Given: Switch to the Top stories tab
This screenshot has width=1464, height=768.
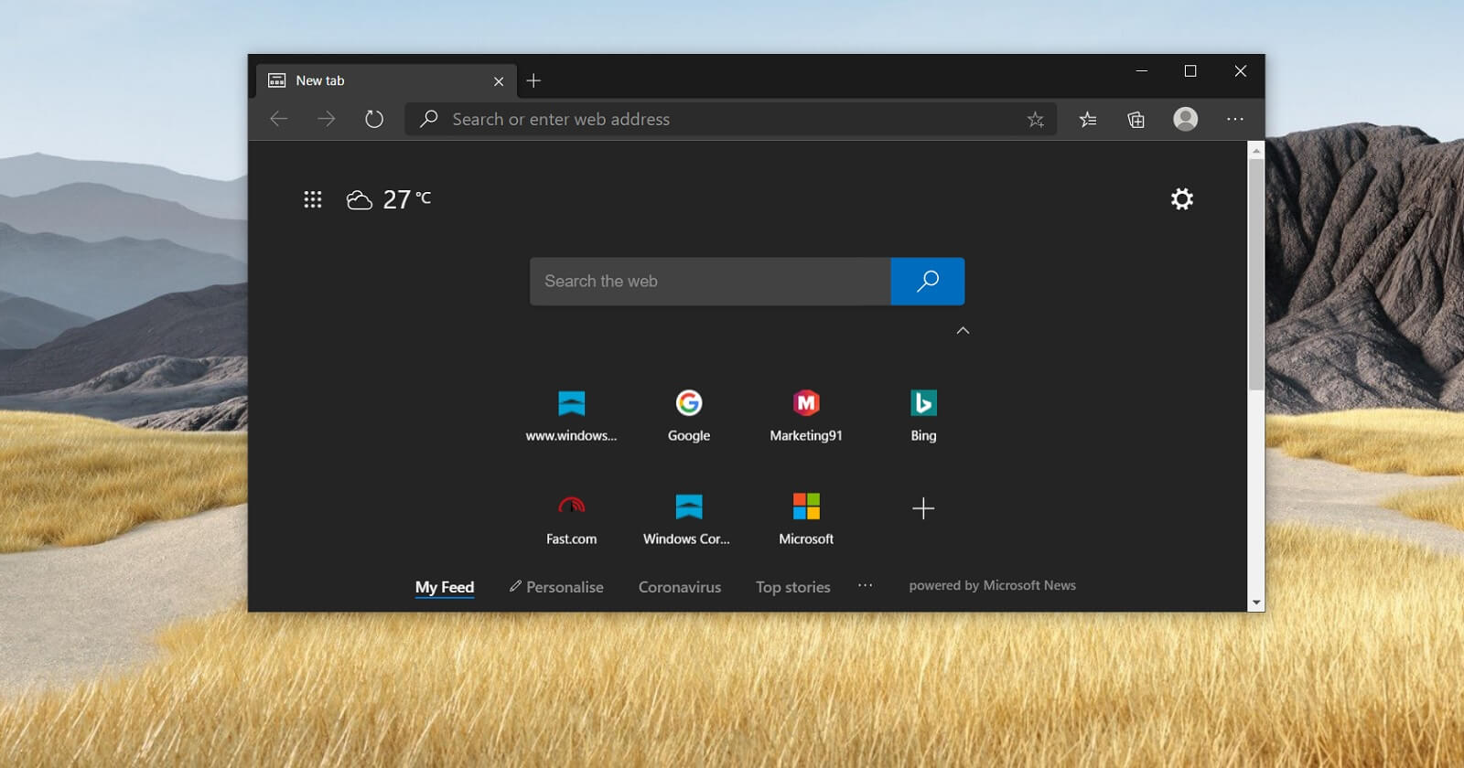Looking at the screenshot, I should coord(793,587).
